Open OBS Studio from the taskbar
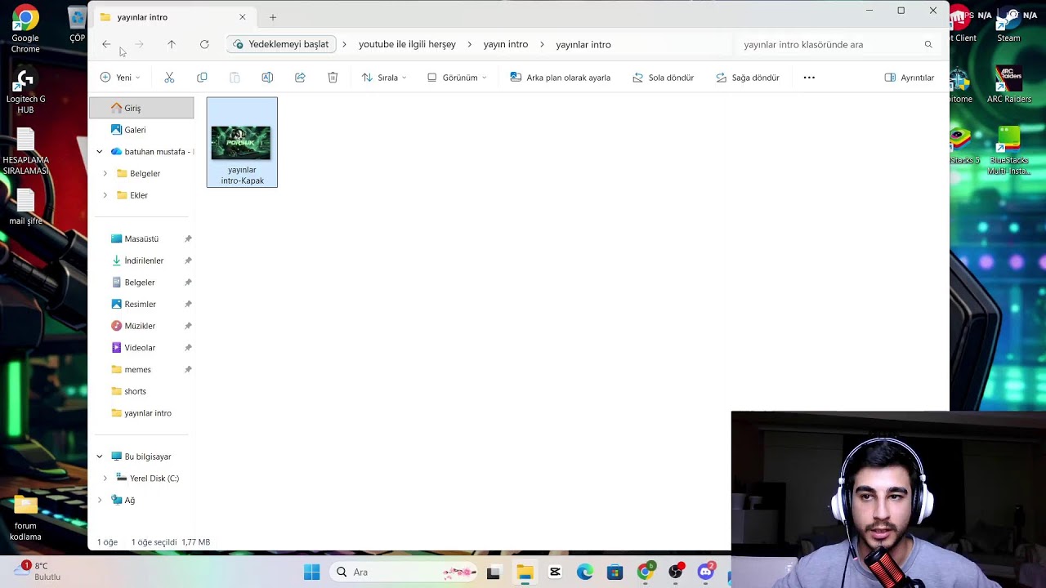The image size is (1046, 588). pos(676,572)
